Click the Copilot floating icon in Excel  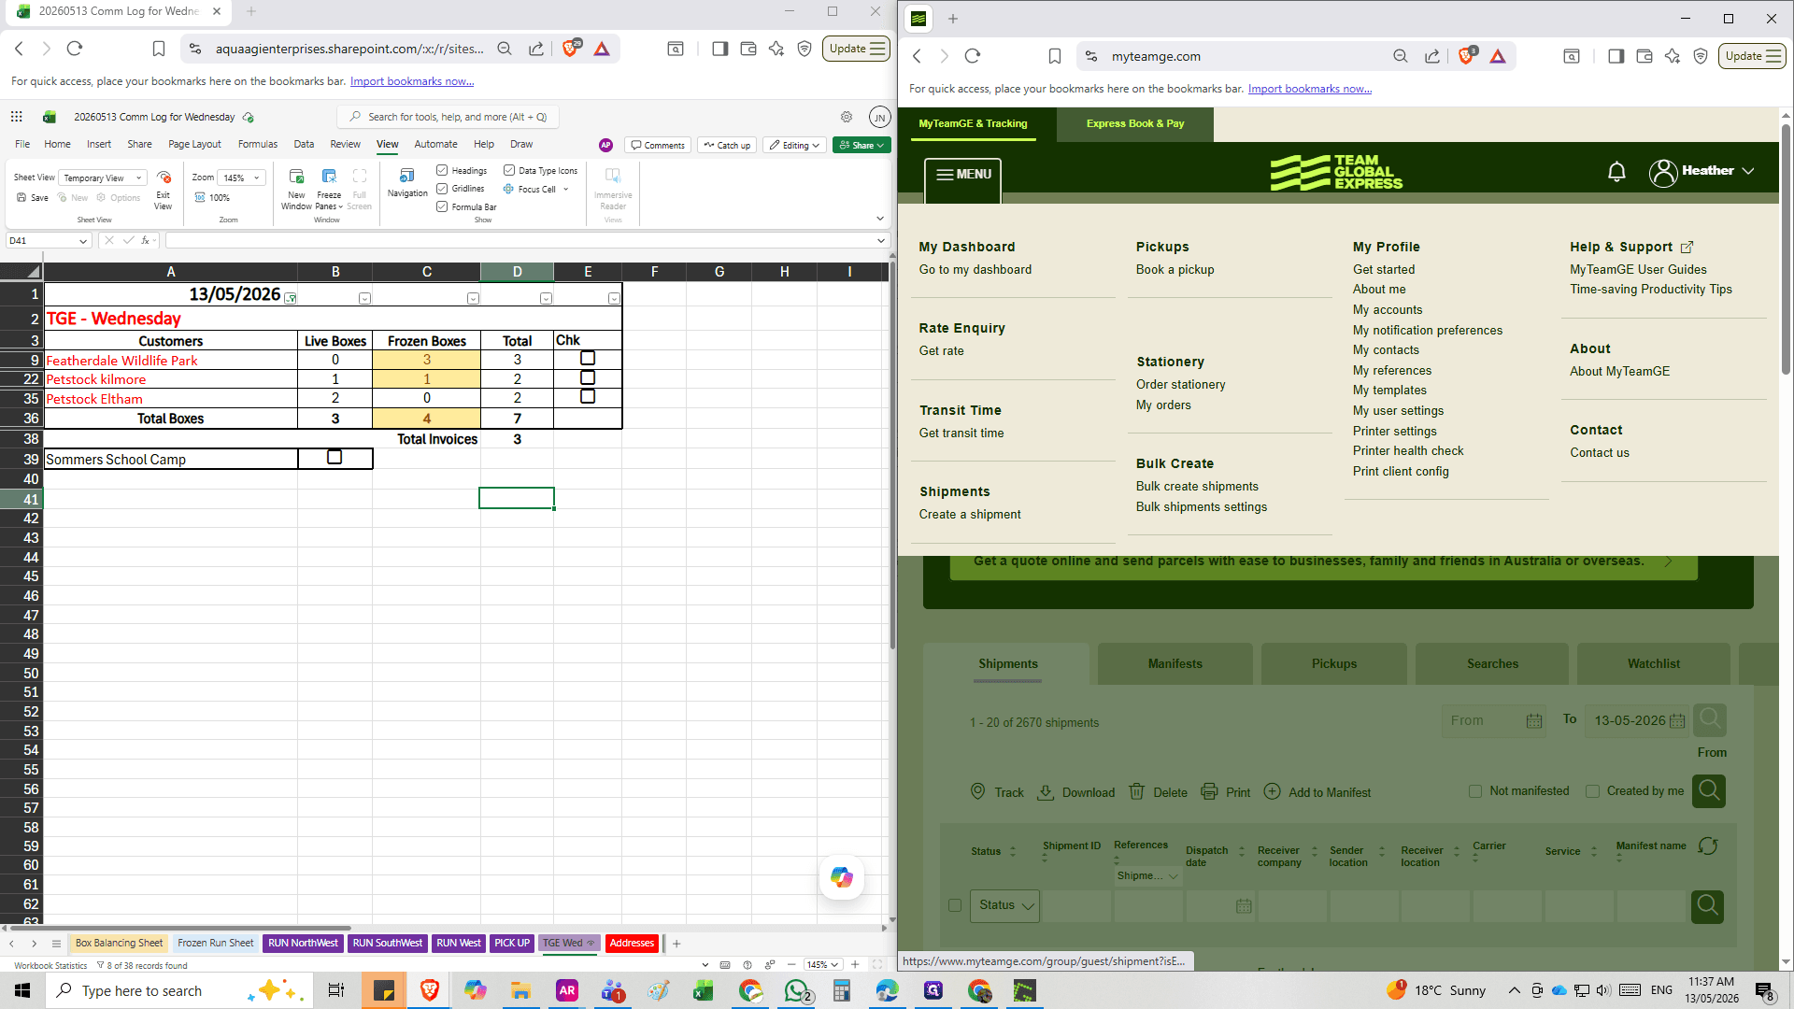click(842, 877)
